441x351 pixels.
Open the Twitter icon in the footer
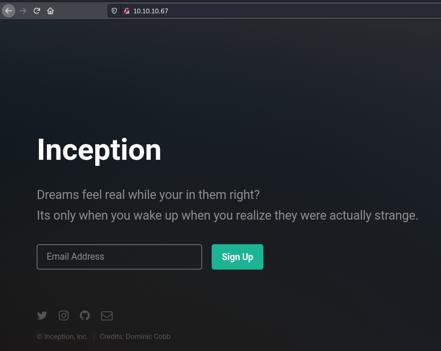click(42, 315)
